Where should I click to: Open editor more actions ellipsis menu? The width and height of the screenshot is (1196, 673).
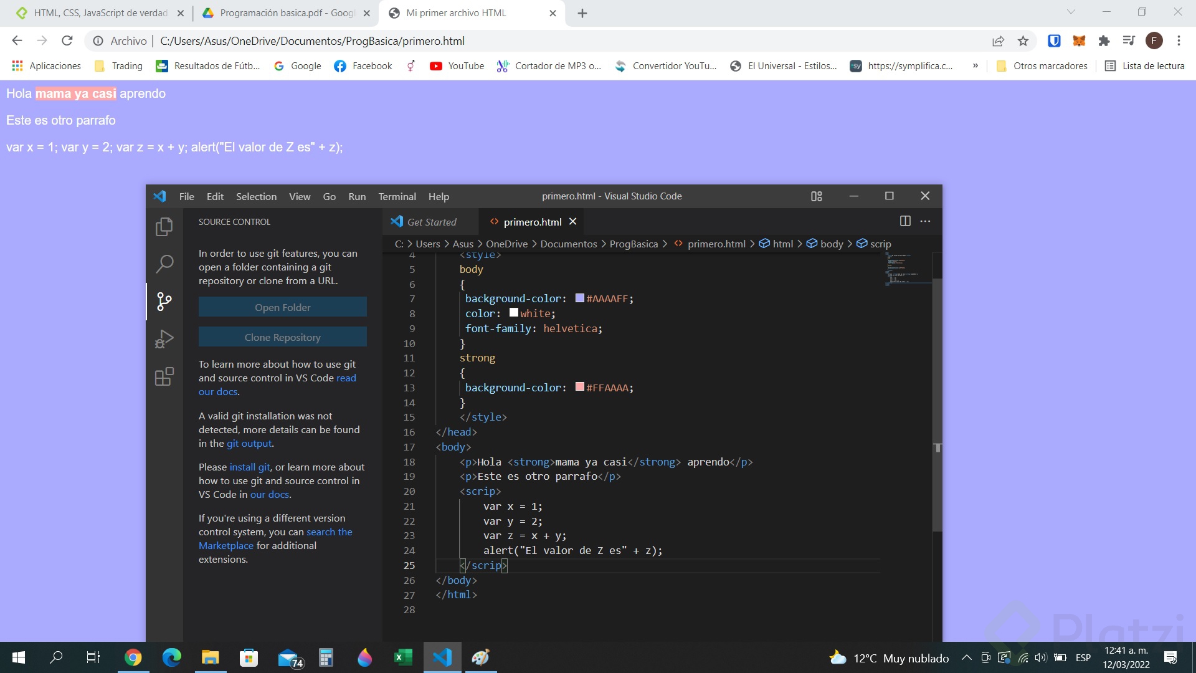(925, 221)
